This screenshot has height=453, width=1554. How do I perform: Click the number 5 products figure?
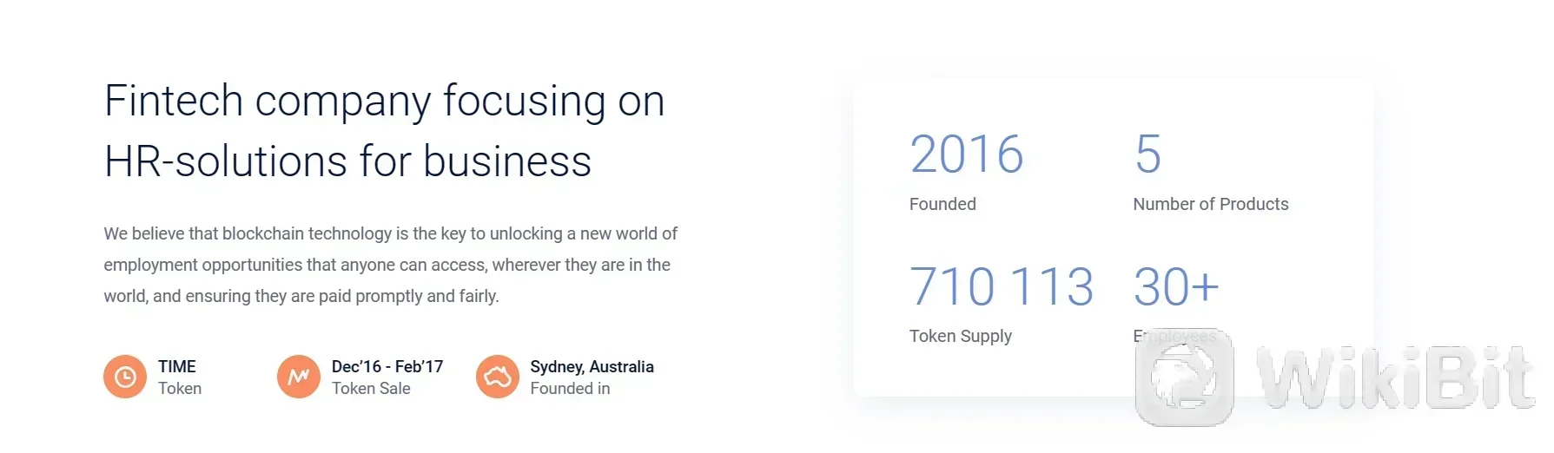[x=1147, y=154]
